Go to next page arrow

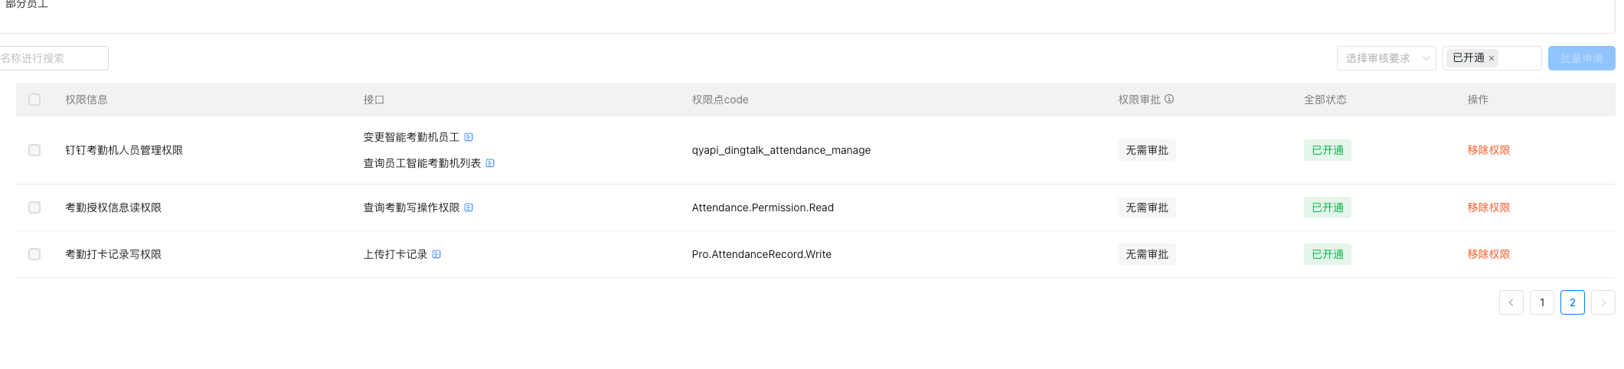point(1603,302)
